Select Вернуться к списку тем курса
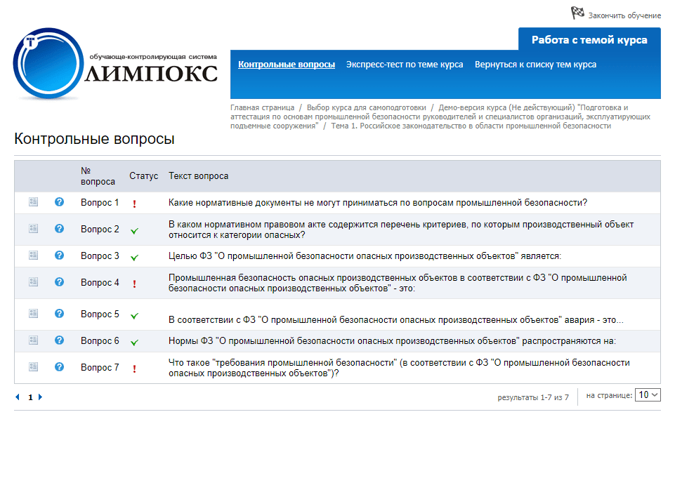This screenshot has height=504, width=675. click(535, 65)
